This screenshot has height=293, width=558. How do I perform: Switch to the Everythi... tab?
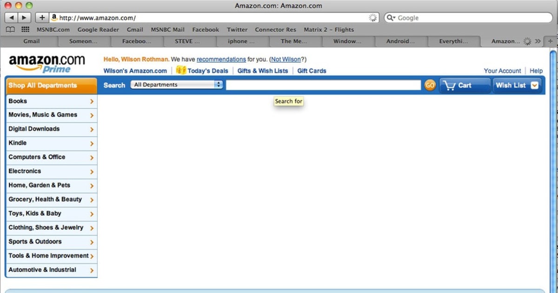click(454, 41)
